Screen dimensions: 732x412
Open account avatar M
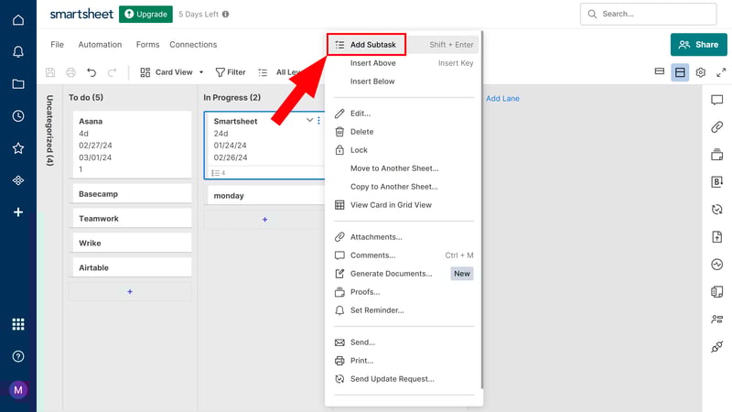18,390
